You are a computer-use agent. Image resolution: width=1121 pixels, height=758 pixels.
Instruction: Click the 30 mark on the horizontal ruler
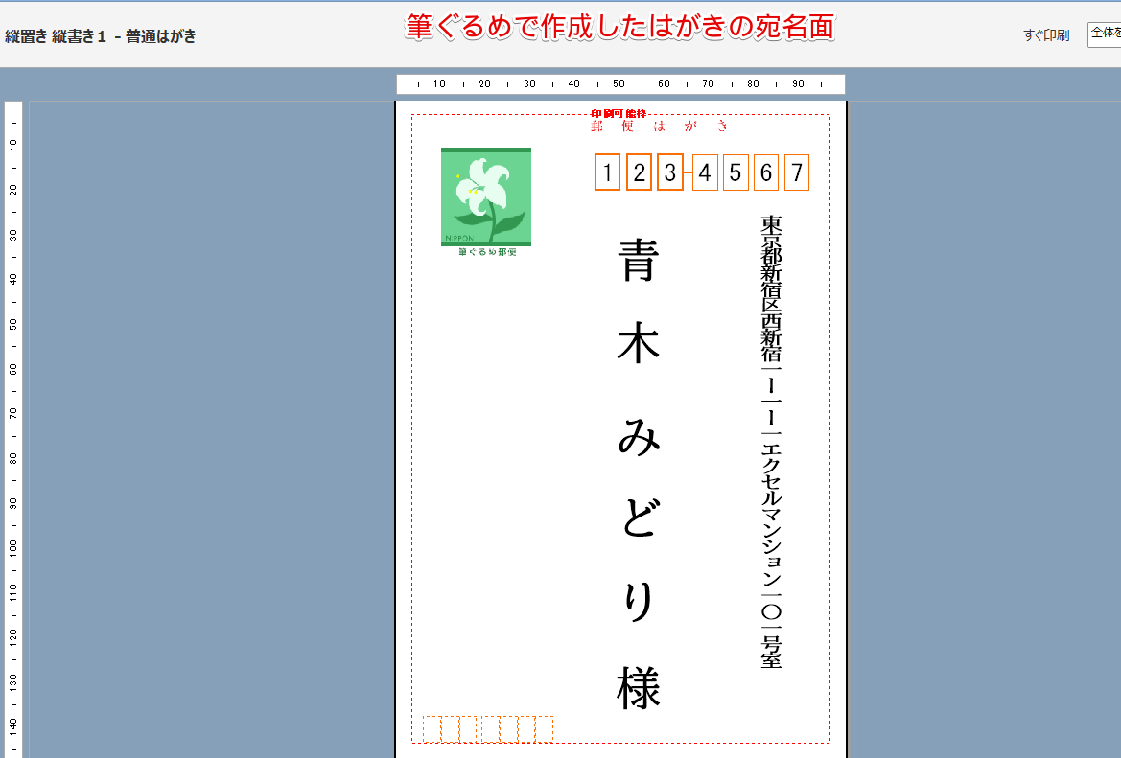point(529,84)
